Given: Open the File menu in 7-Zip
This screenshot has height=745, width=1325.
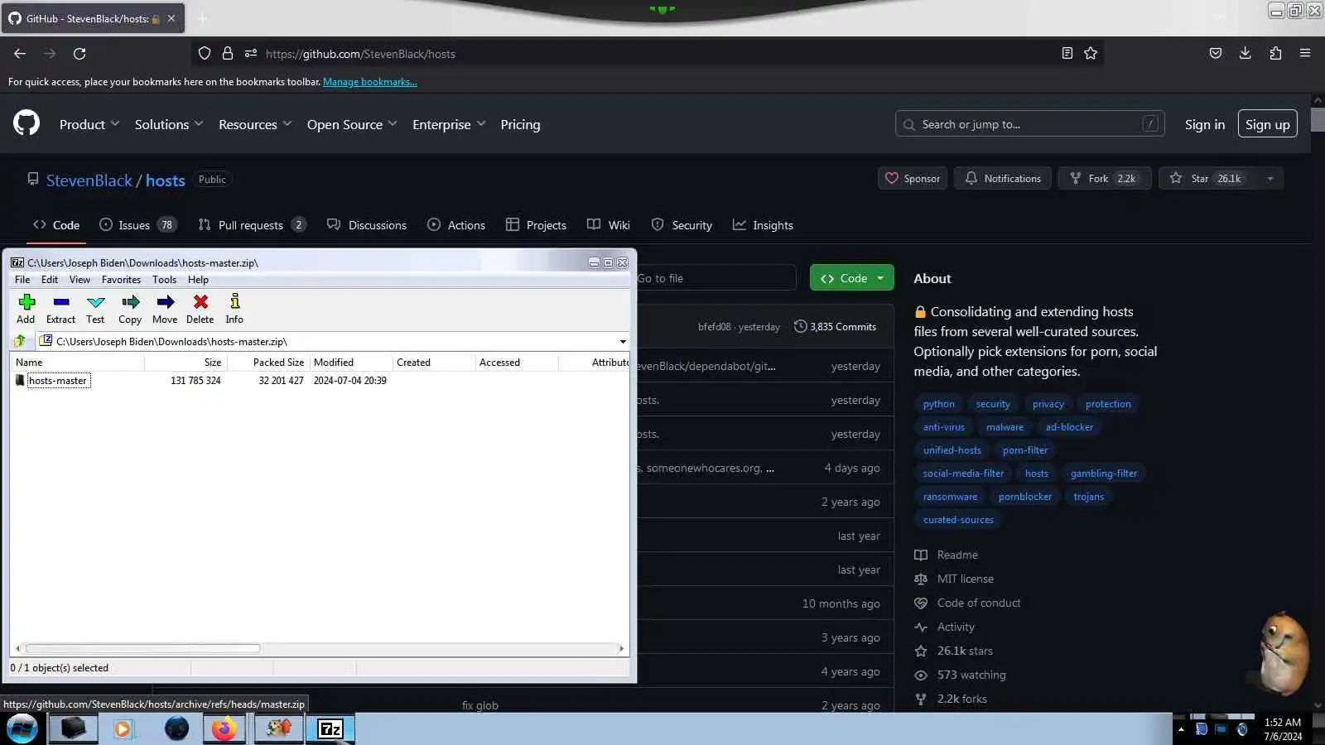Looking at the screenshot, I should pos(22,280).
